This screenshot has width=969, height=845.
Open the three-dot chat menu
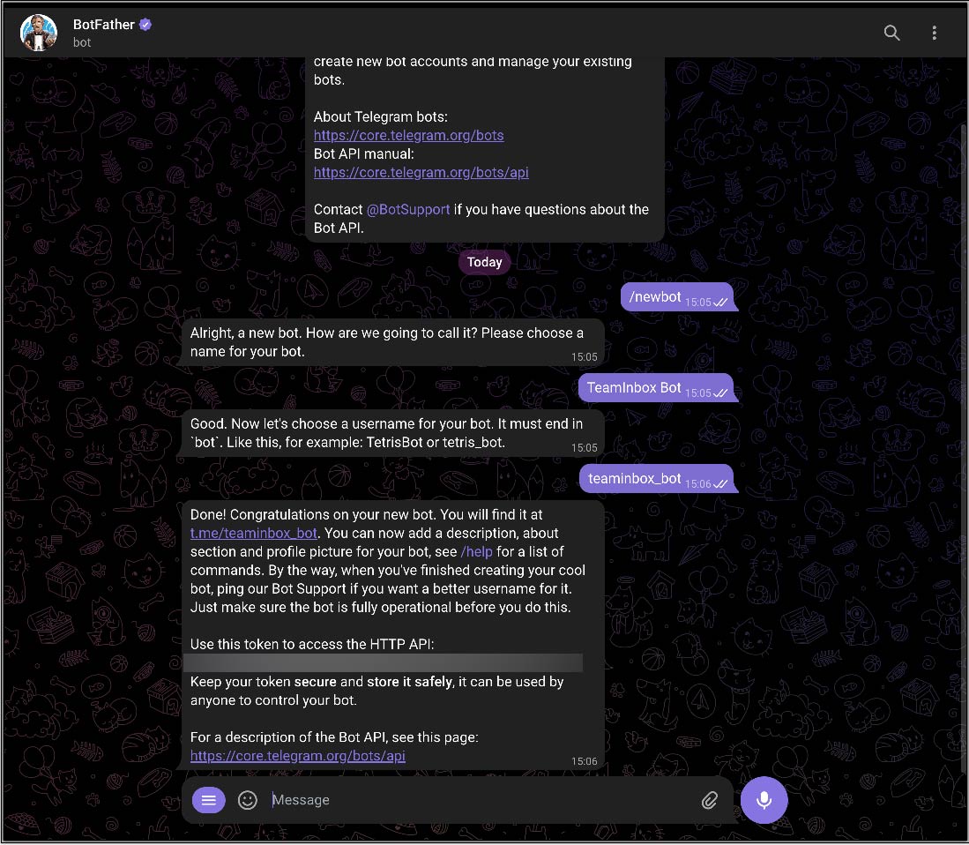click(x=934, y=32)
